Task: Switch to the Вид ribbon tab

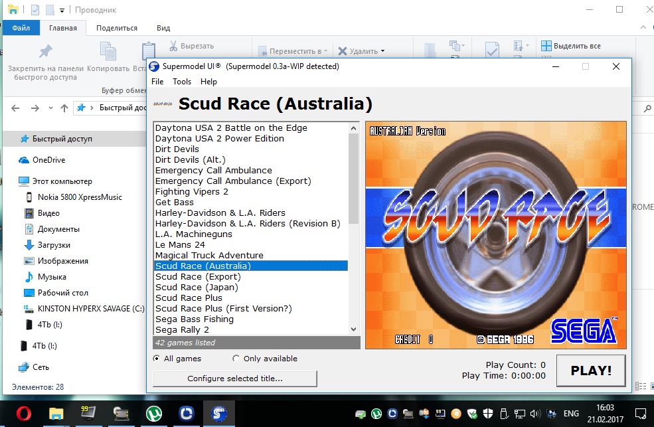Action: coord(163,28)
